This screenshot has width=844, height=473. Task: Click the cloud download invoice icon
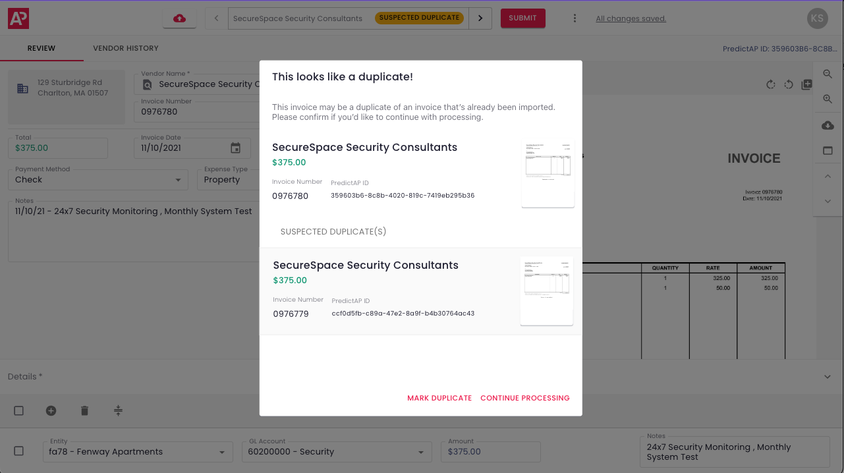point(828,125)
